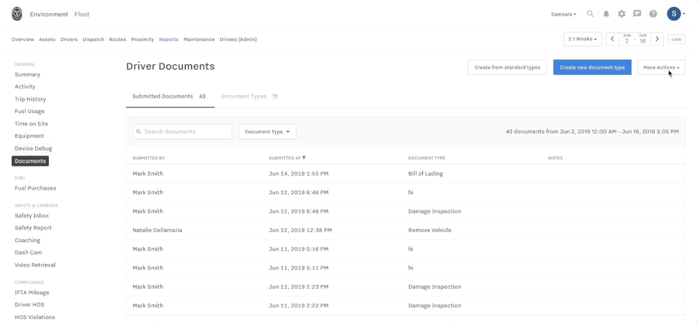Open the Bill of Lading document row
Screen dimensions: 697x322
coord(405,173)
